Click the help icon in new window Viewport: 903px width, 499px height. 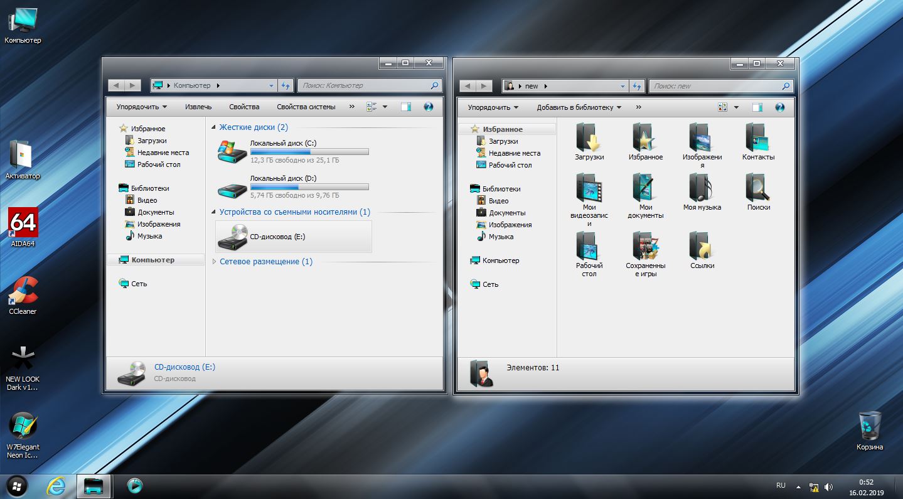click(780, 107)
